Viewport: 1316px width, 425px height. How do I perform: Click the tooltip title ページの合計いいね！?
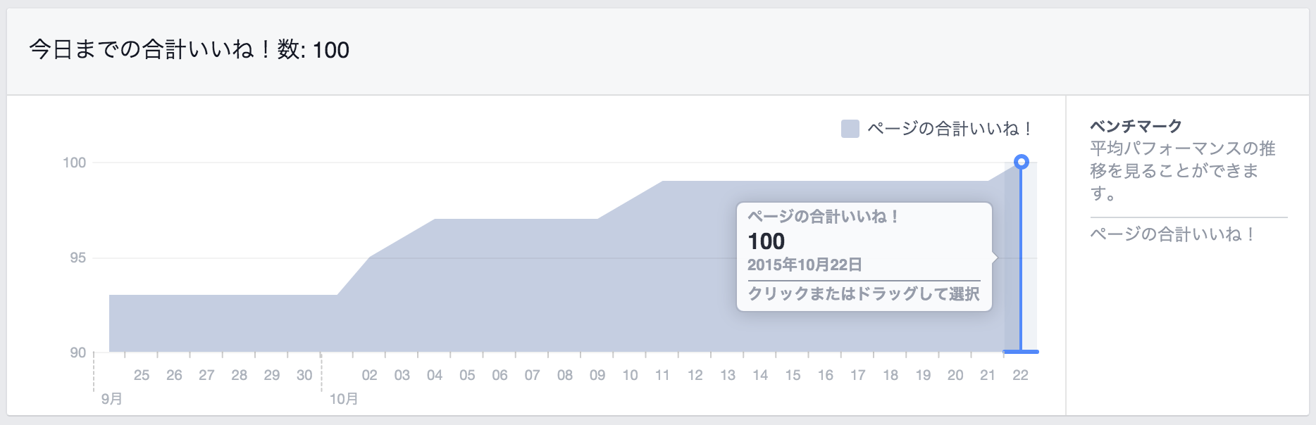823,216
